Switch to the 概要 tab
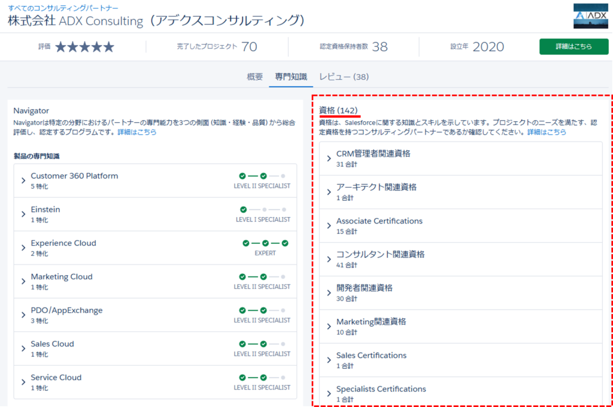613x407 pixels. pyautogui.click(x=254, y=77)
